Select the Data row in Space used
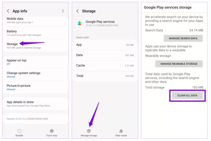This screenshot has height=141, width=211. (105, 55)
